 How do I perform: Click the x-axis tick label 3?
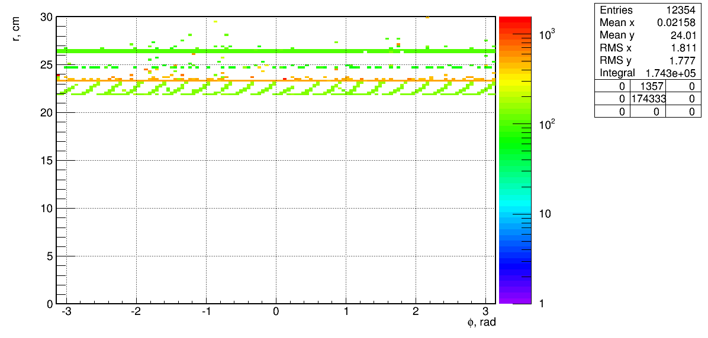point(485,312)
